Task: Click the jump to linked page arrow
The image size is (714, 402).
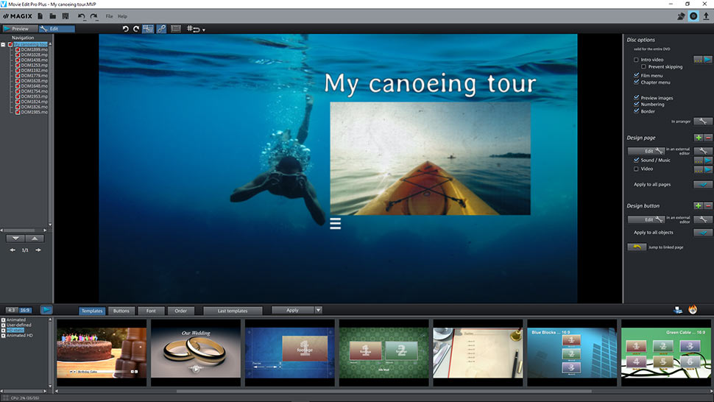Action: pos(636,247)
